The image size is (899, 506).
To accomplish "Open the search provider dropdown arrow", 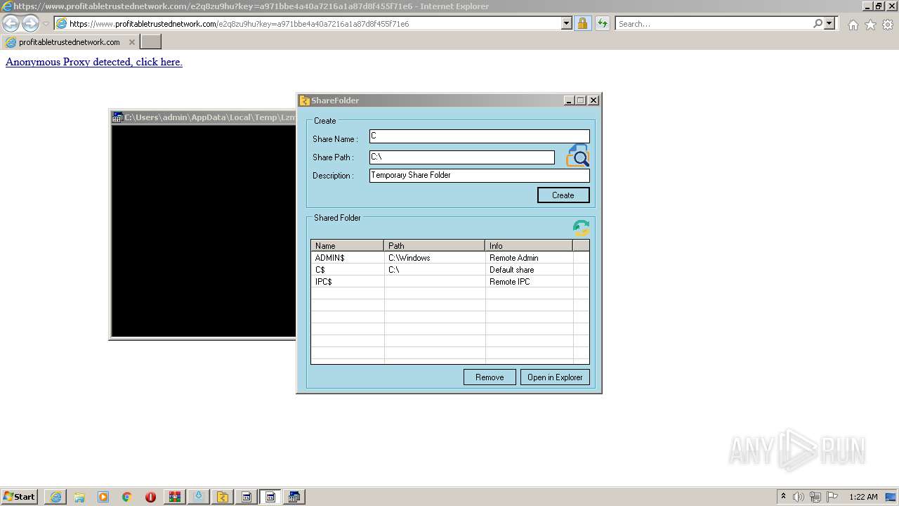I will [x=829, y=23].
